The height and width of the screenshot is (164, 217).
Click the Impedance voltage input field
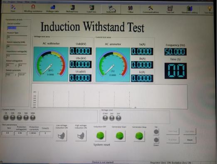[16, 56]
